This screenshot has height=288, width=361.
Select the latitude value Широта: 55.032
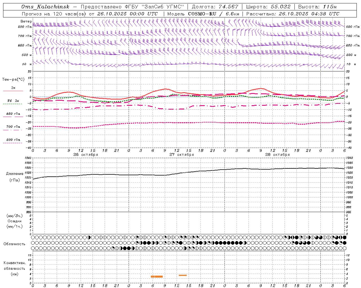tap(268, 7)
